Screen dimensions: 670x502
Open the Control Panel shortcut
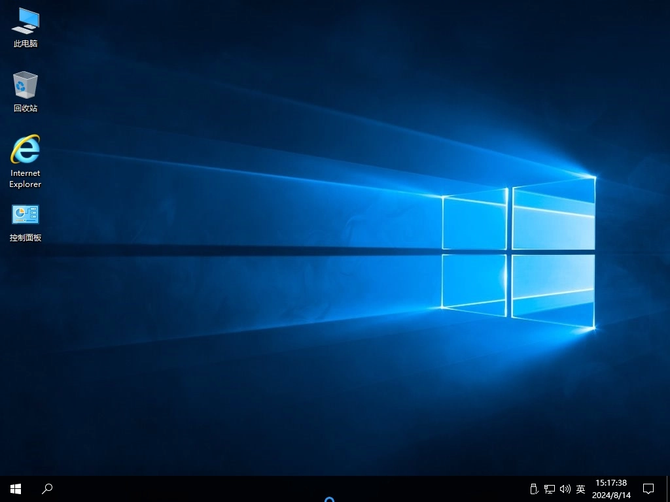coord(25,214)
